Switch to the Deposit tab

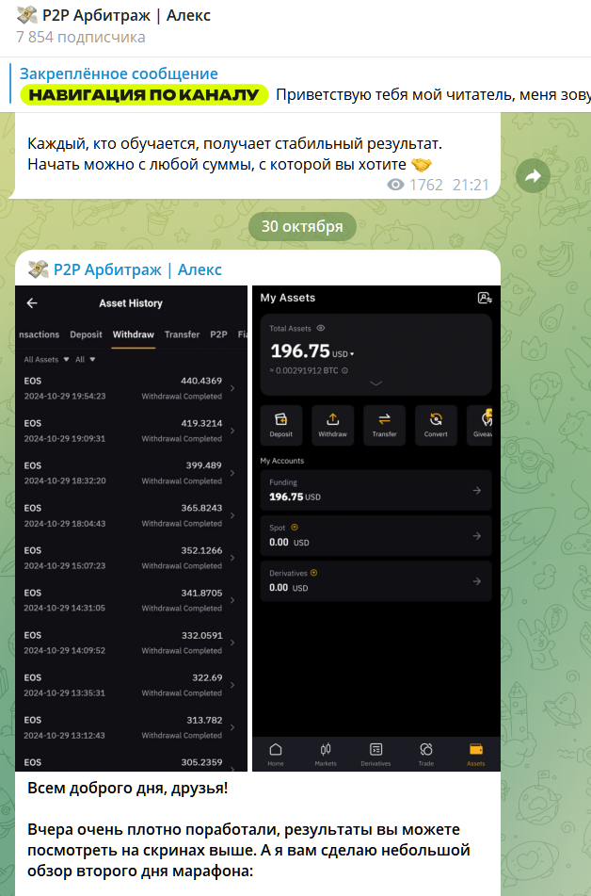86,334
